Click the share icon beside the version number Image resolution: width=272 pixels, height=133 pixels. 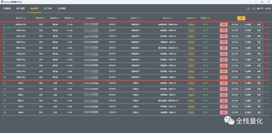pos(248,8)
